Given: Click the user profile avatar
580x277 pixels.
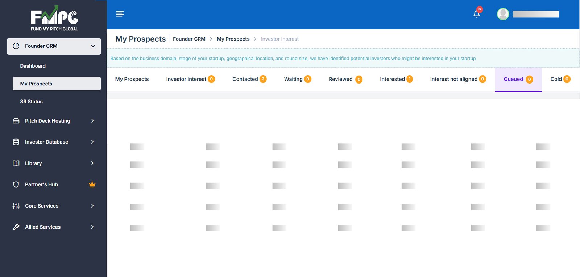Looking at the screenshot, I should [503, 14].
